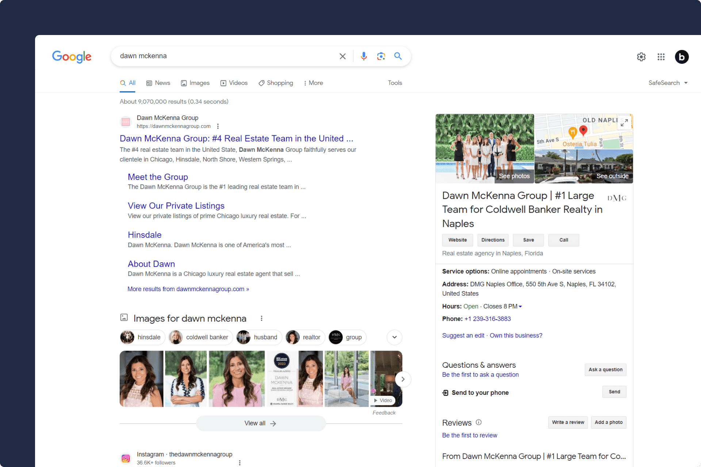
Task: Clear the search query with X icon
Action: [x=342, y=56]
